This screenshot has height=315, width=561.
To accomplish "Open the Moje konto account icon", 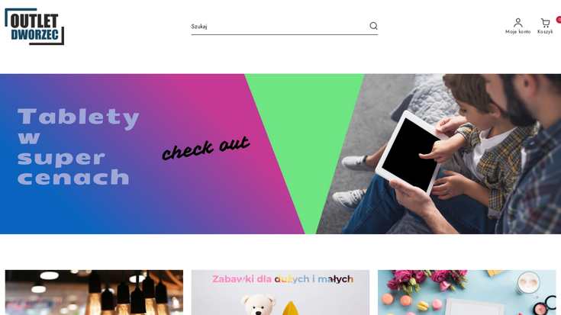I will pyautogui.click(x=517, y=23).
